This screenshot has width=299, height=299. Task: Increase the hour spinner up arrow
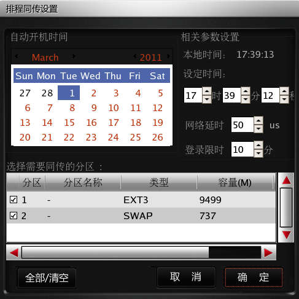pos(207,91)
